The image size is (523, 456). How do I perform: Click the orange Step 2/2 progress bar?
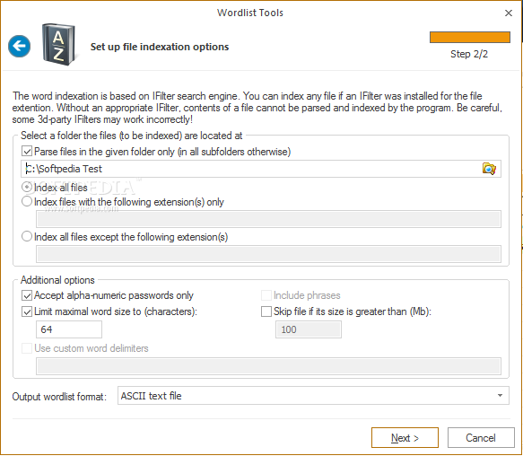point(470,37)
